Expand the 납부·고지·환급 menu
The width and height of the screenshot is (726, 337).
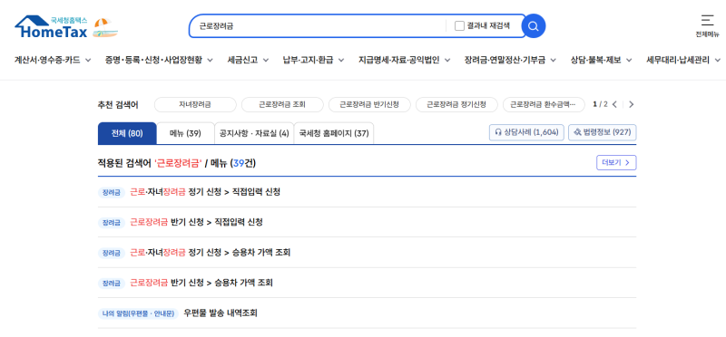313,60
